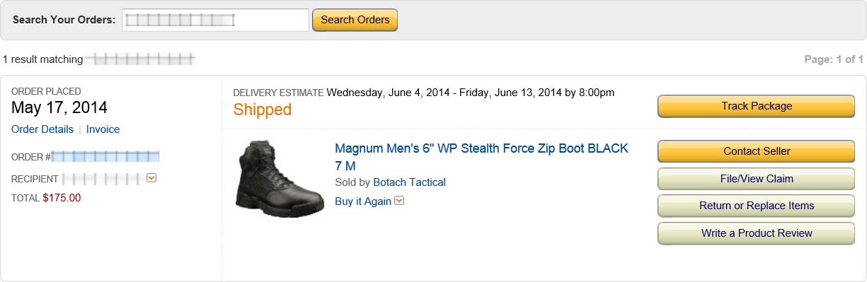
Task: Expand the recipient dropdown arrow
Action: (x=151, y=178)
